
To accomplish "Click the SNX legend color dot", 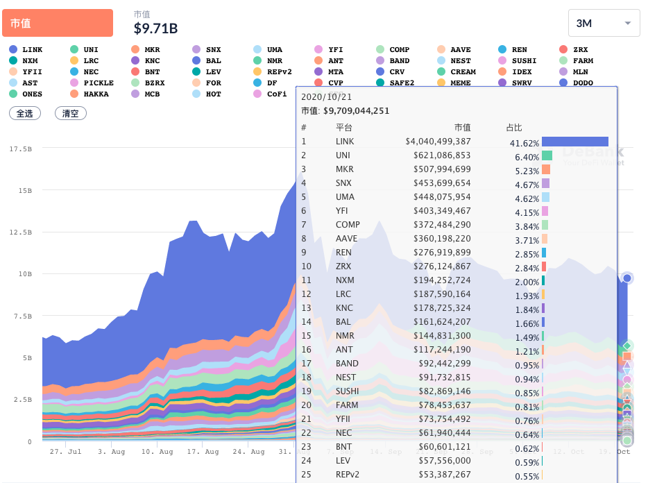I will [x=197, y=50].
